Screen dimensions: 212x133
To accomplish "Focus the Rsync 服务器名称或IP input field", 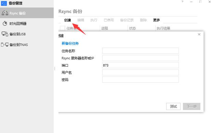I will point(140,58).
